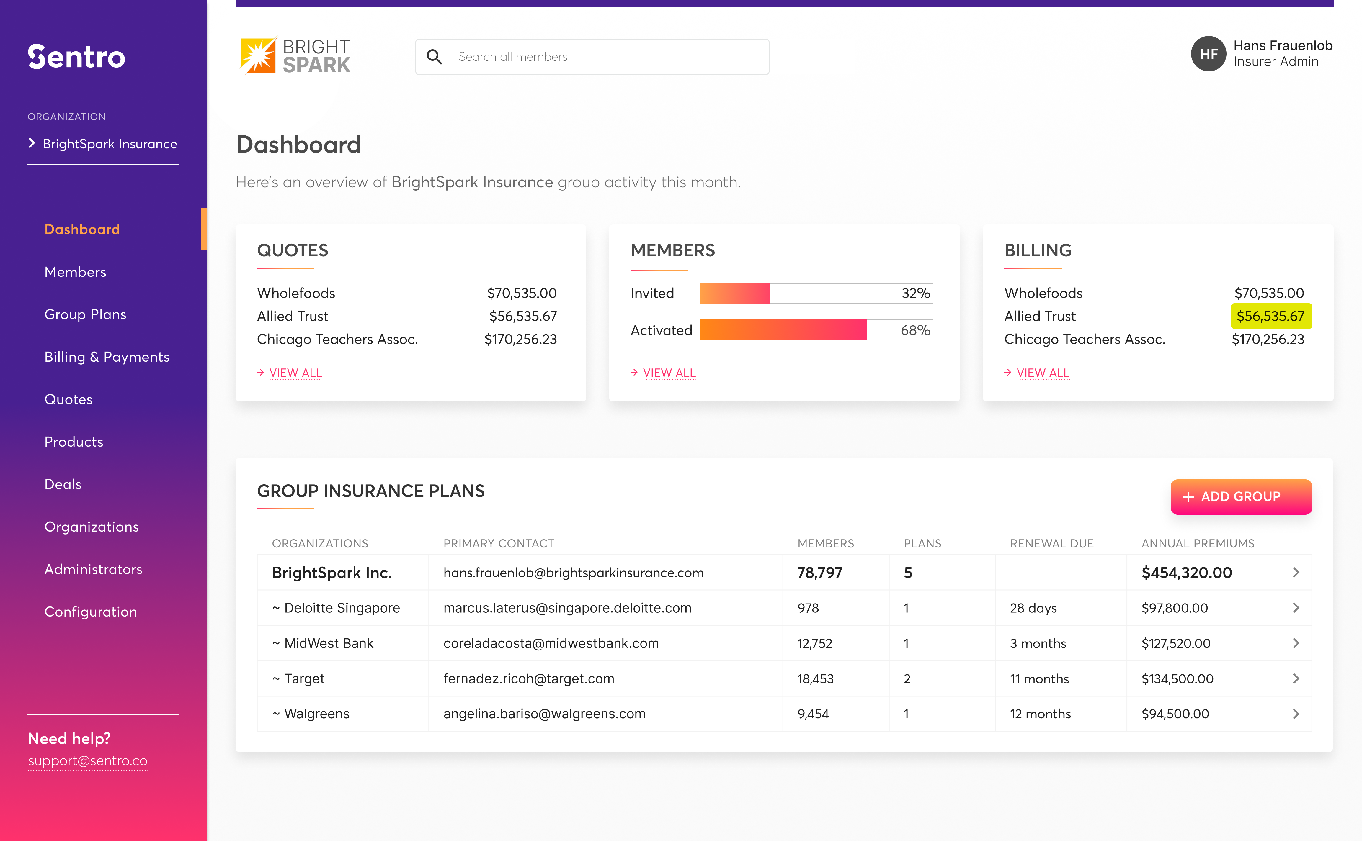Screen dimensions: 1362x841
Task: Click Wholefoods in Billing card
Action: coord(1043,293)
